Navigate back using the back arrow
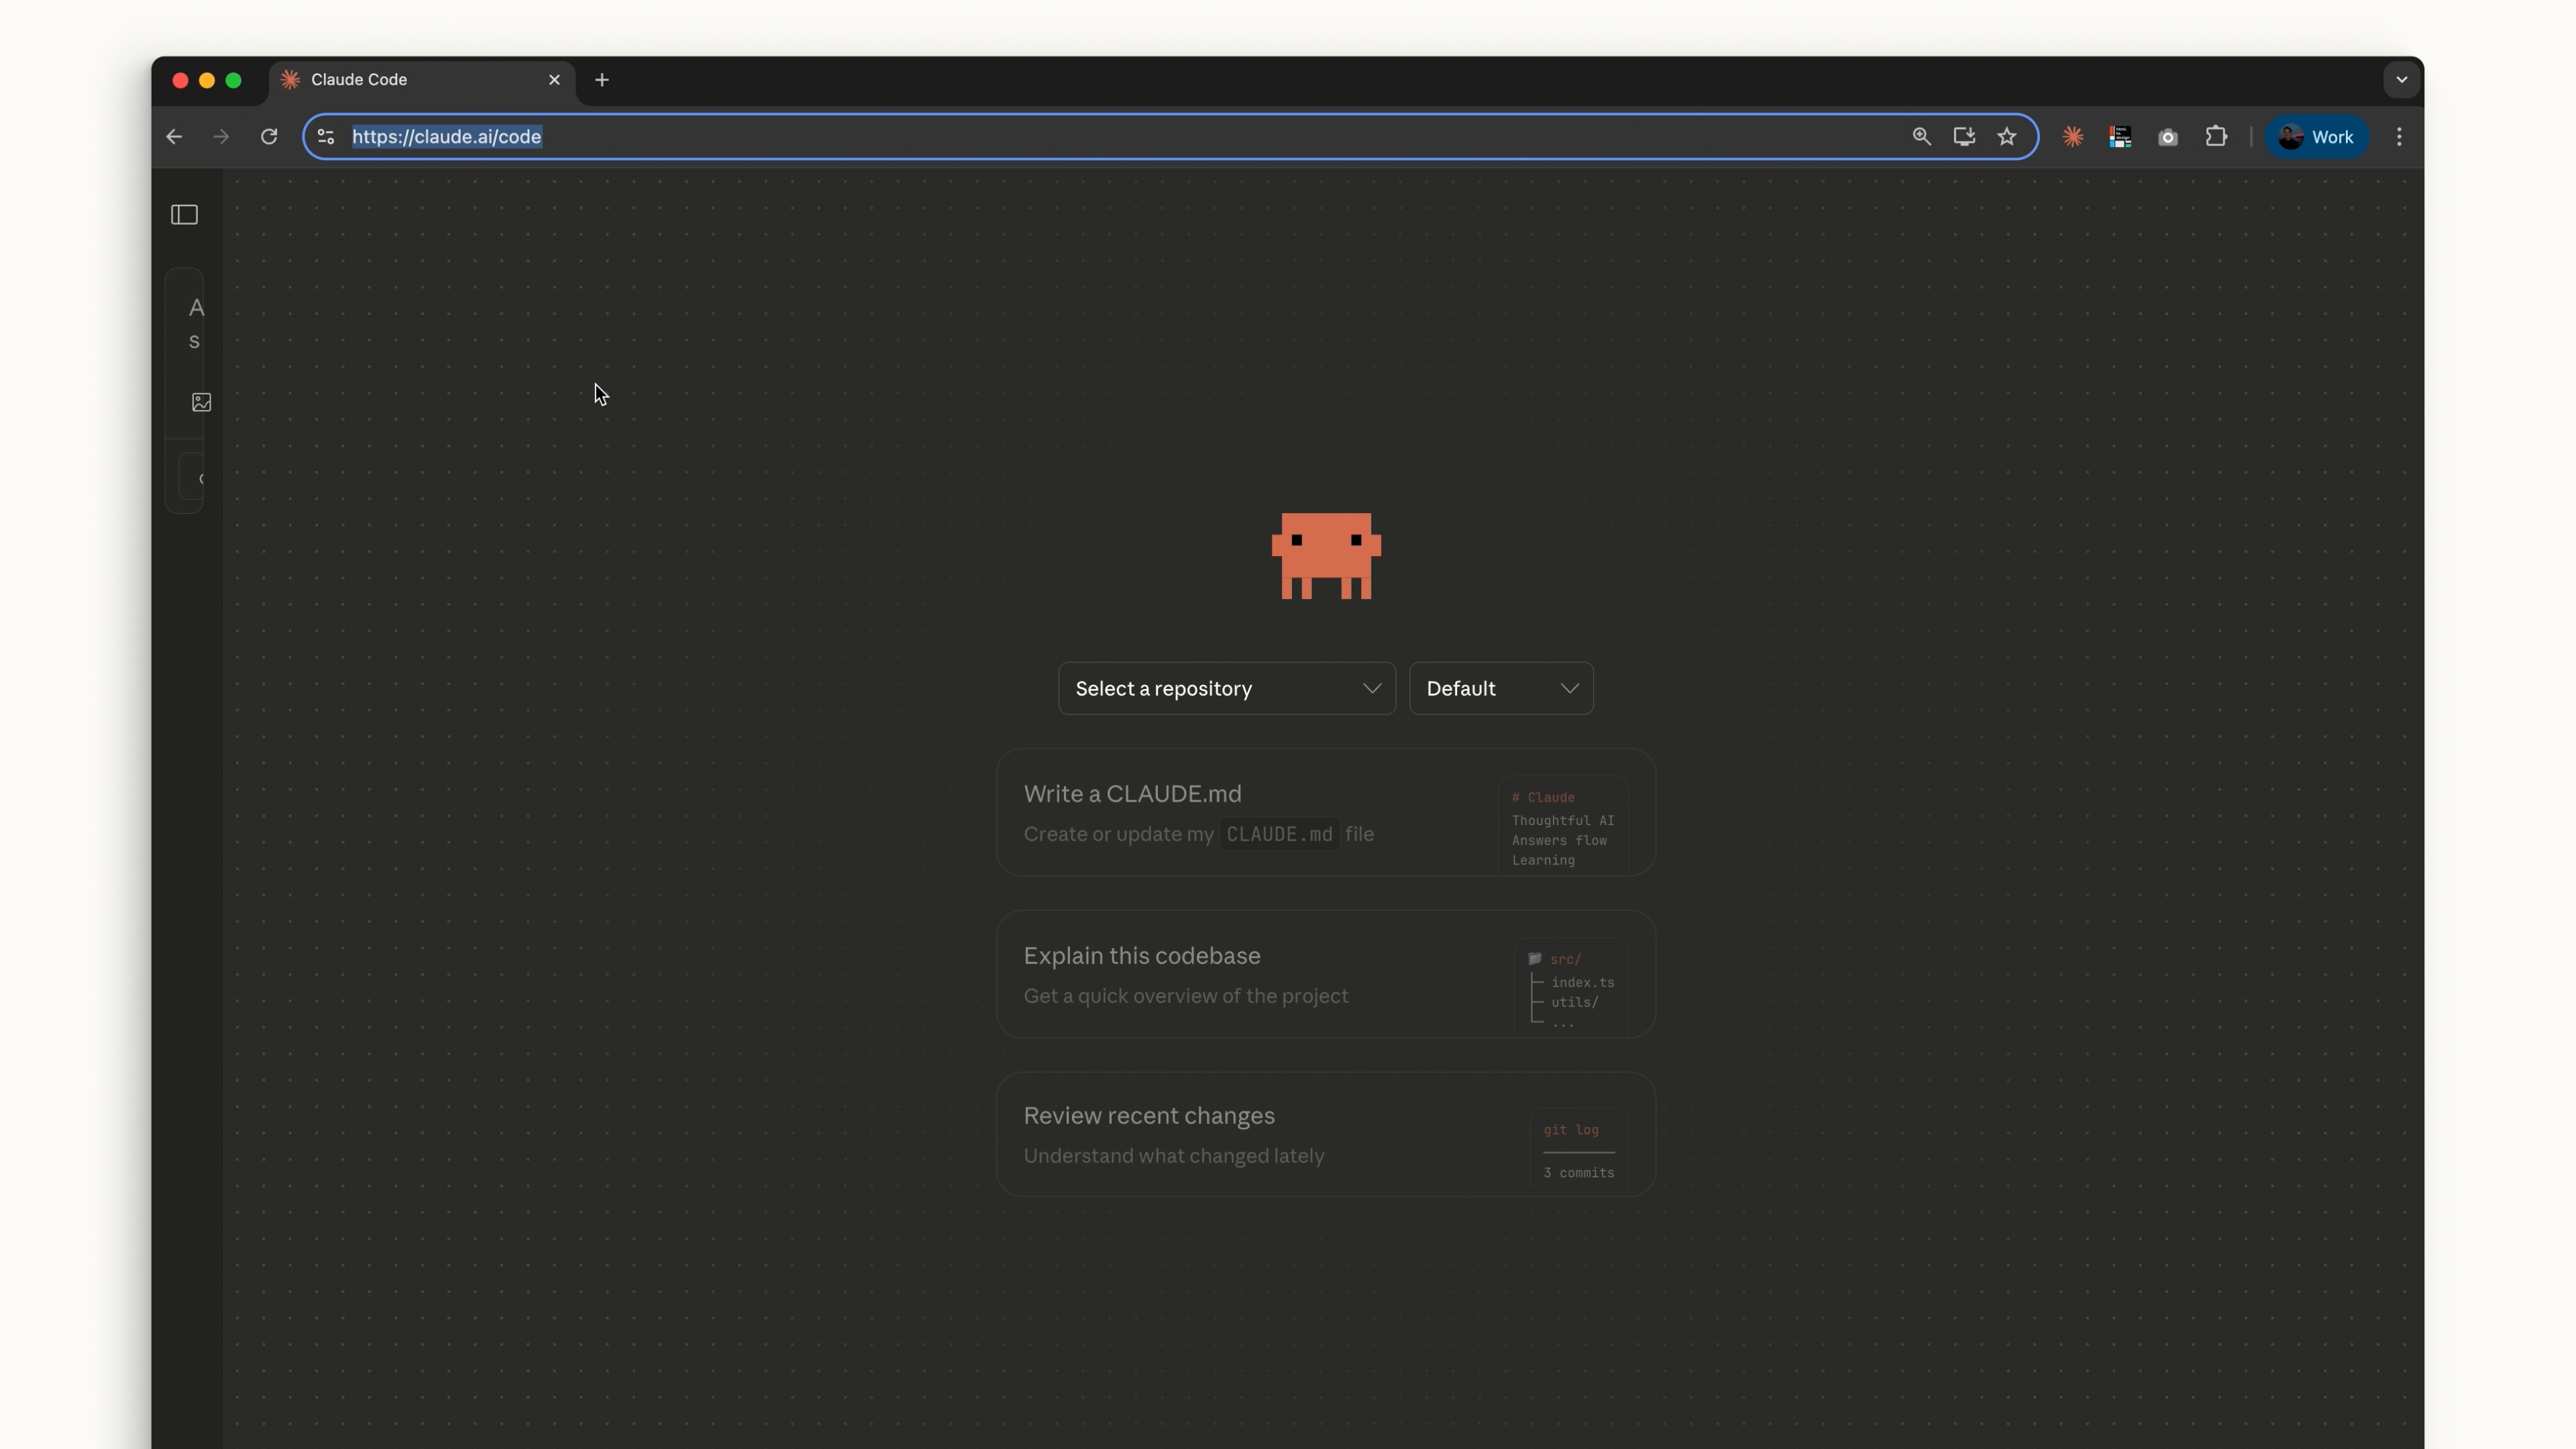 coord(173,137)
